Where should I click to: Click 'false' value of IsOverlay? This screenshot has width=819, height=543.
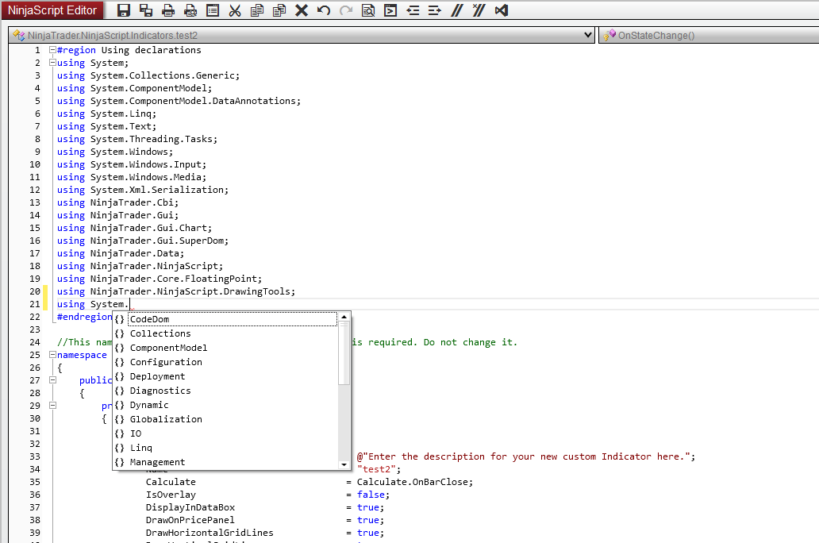click(371, 495)
